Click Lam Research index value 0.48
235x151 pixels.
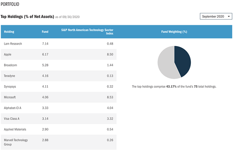point(110,44)
